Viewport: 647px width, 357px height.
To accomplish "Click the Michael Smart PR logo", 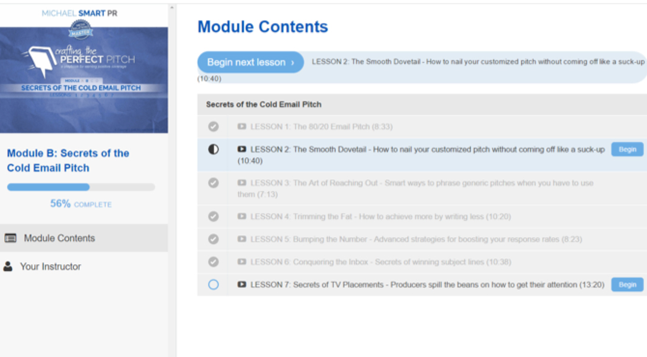I will tap(79, 13).
